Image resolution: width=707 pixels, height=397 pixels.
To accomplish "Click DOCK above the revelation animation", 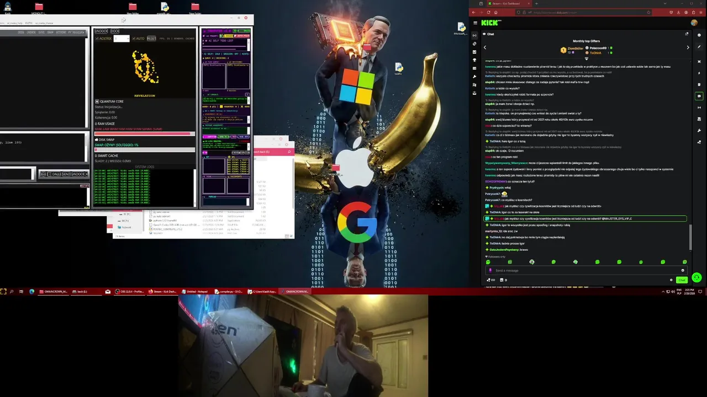I will click(115, 31).
